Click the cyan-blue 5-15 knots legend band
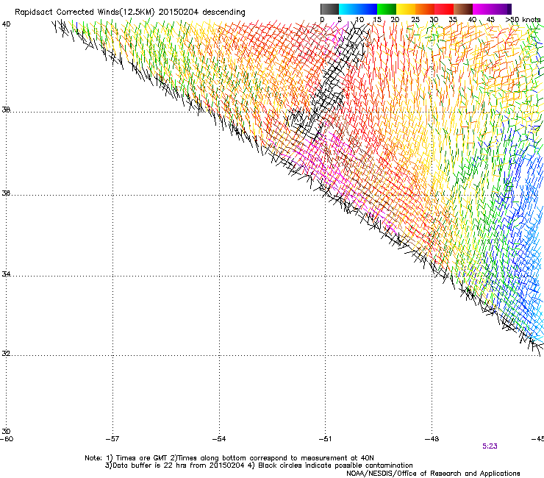This screenshot has height=478, width=544. point(358,9)
